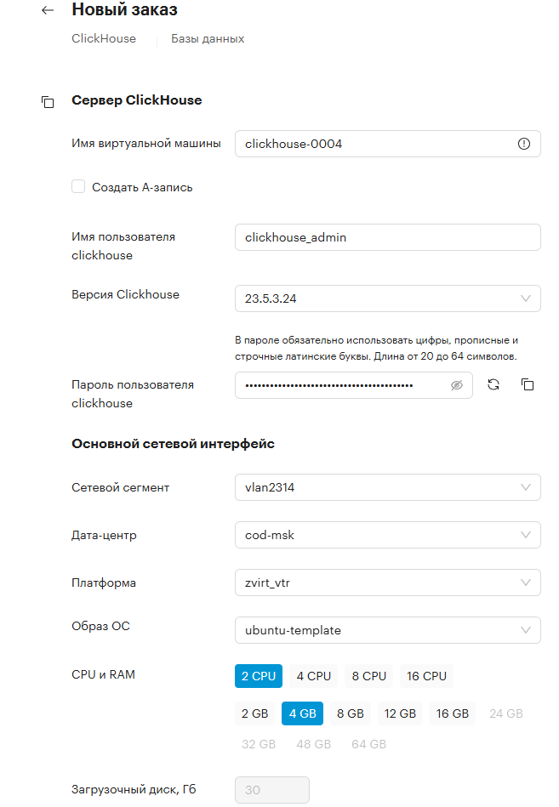Click the disabled 48 GB RAM option
Screen dimensions: 559x807
pyautogui.click(x=313, y=744)
